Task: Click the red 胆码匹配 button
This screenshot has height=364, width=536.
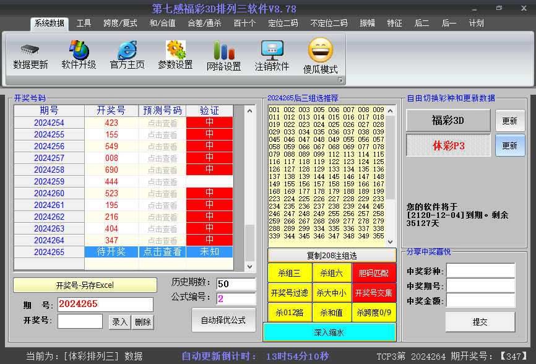Action: tap(374, 273)
